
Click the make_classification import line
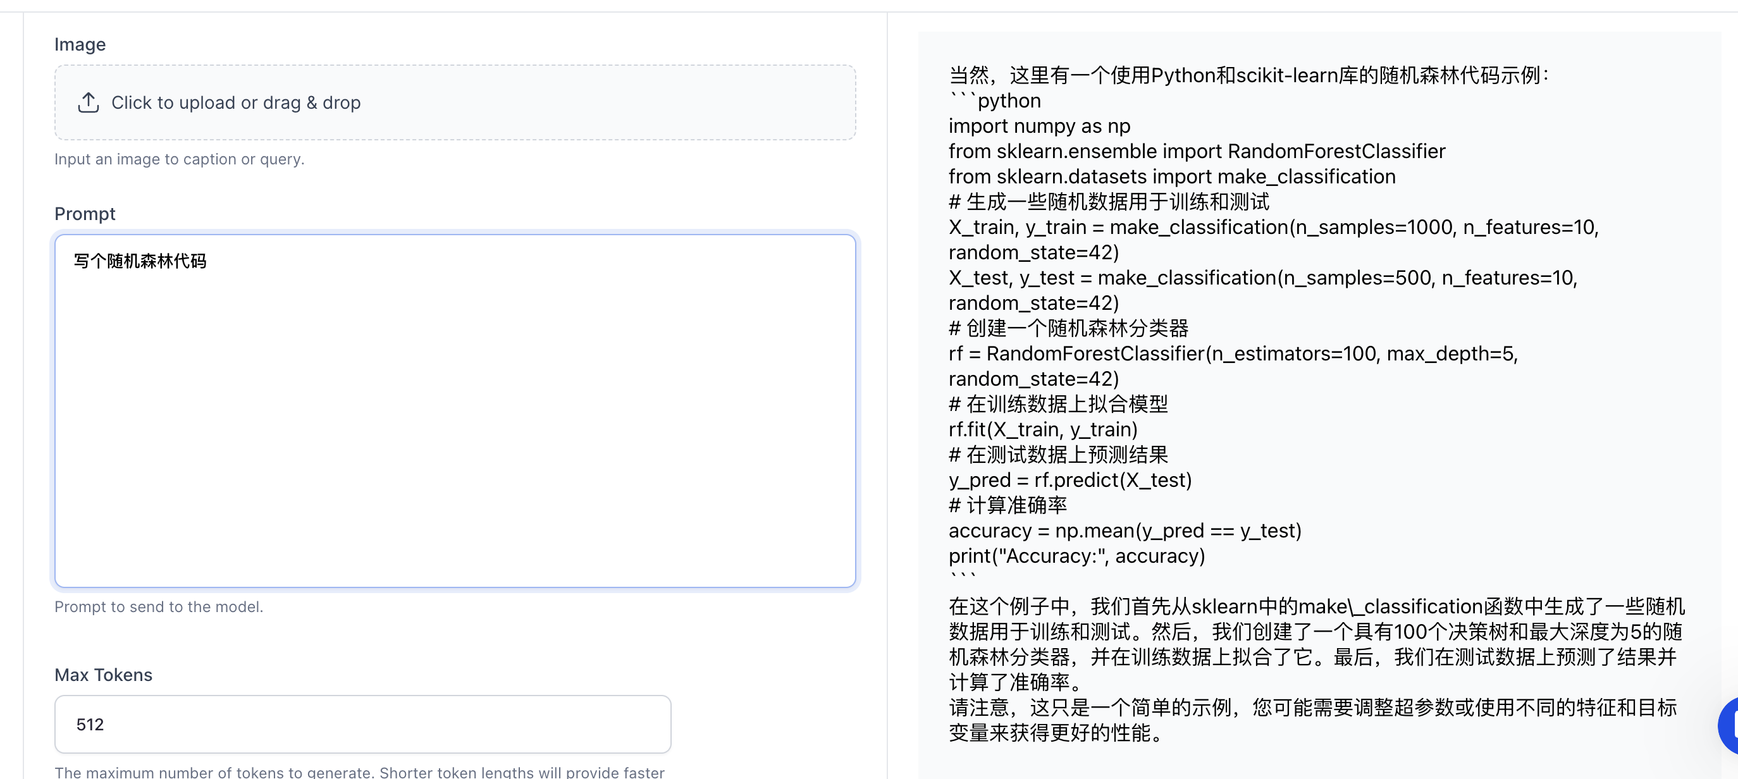click(x=1171, y=176)
